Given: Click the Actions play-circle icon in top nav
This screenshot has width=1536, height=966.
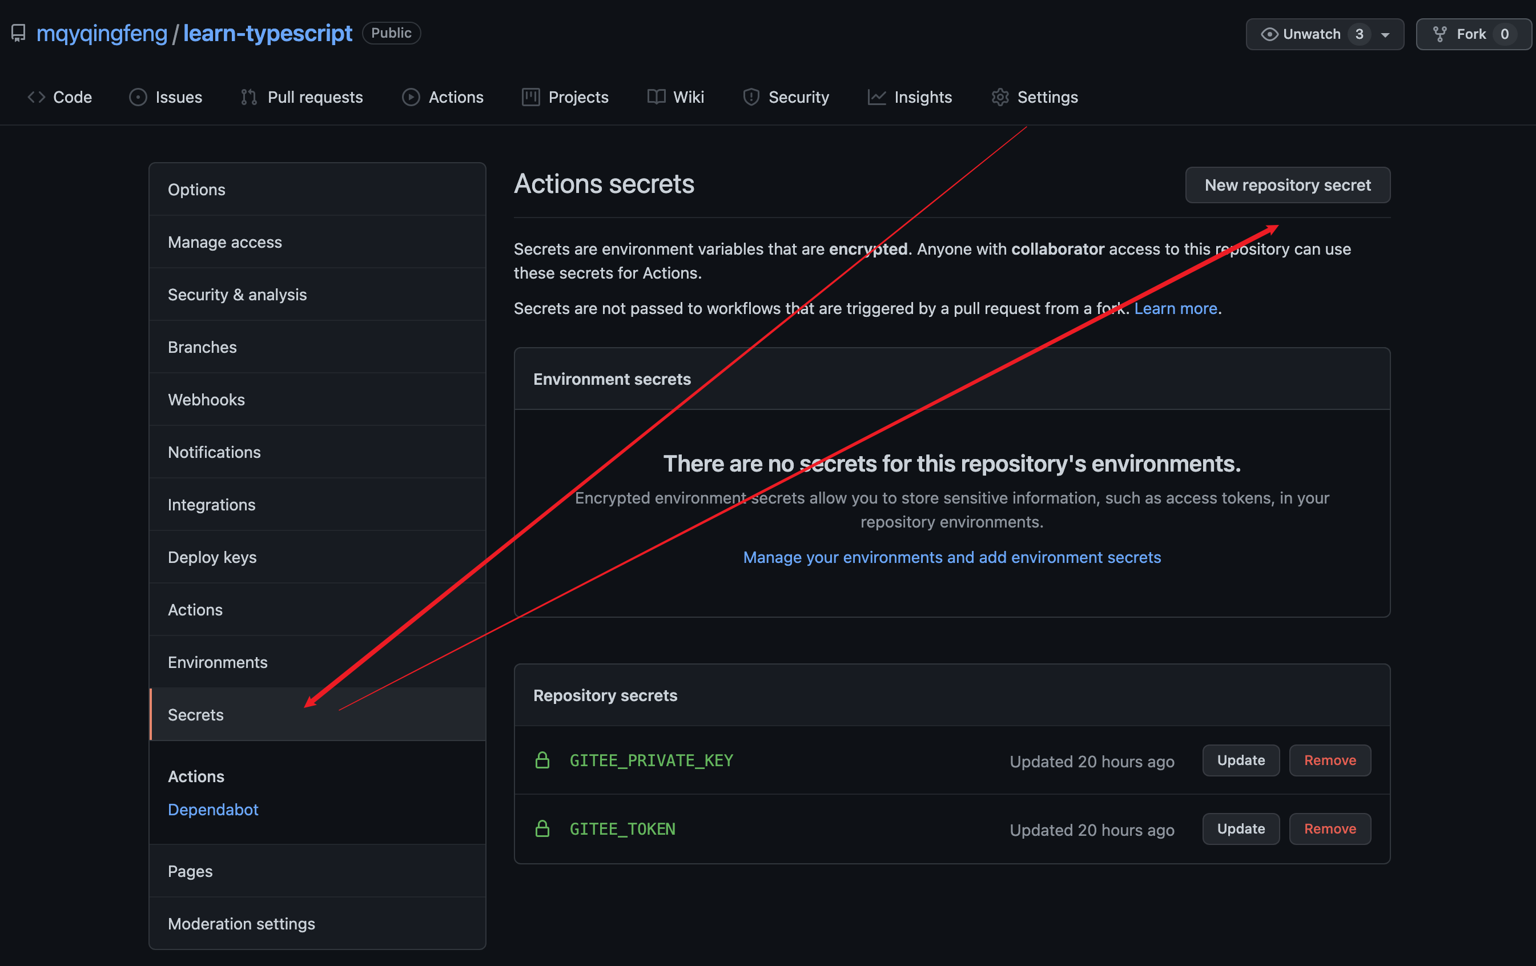Looking at the screenshot, I should pyautogui.click(x=411, y=97).
